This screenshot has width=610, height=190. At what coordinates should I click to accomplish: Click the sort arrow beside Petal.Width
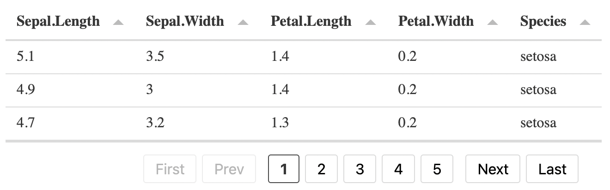pyautogui.click(x=492, y=22)
